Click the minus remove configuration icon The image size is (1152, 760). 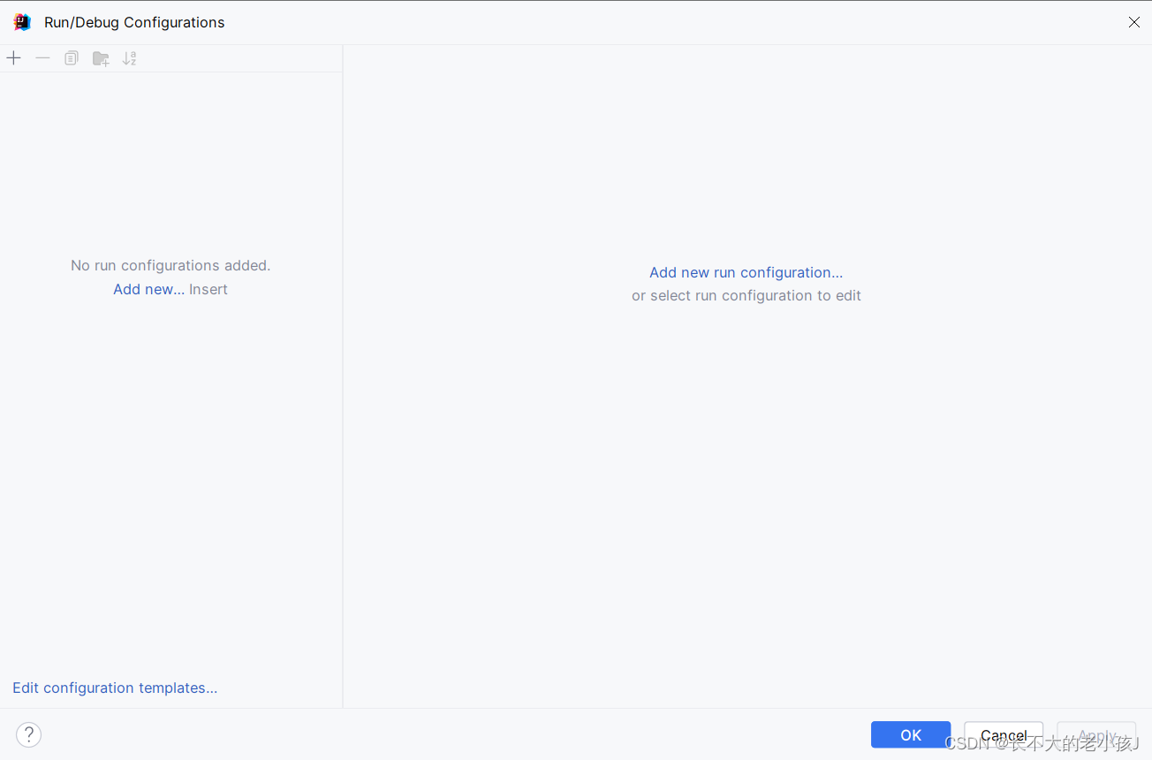point(42,58)
